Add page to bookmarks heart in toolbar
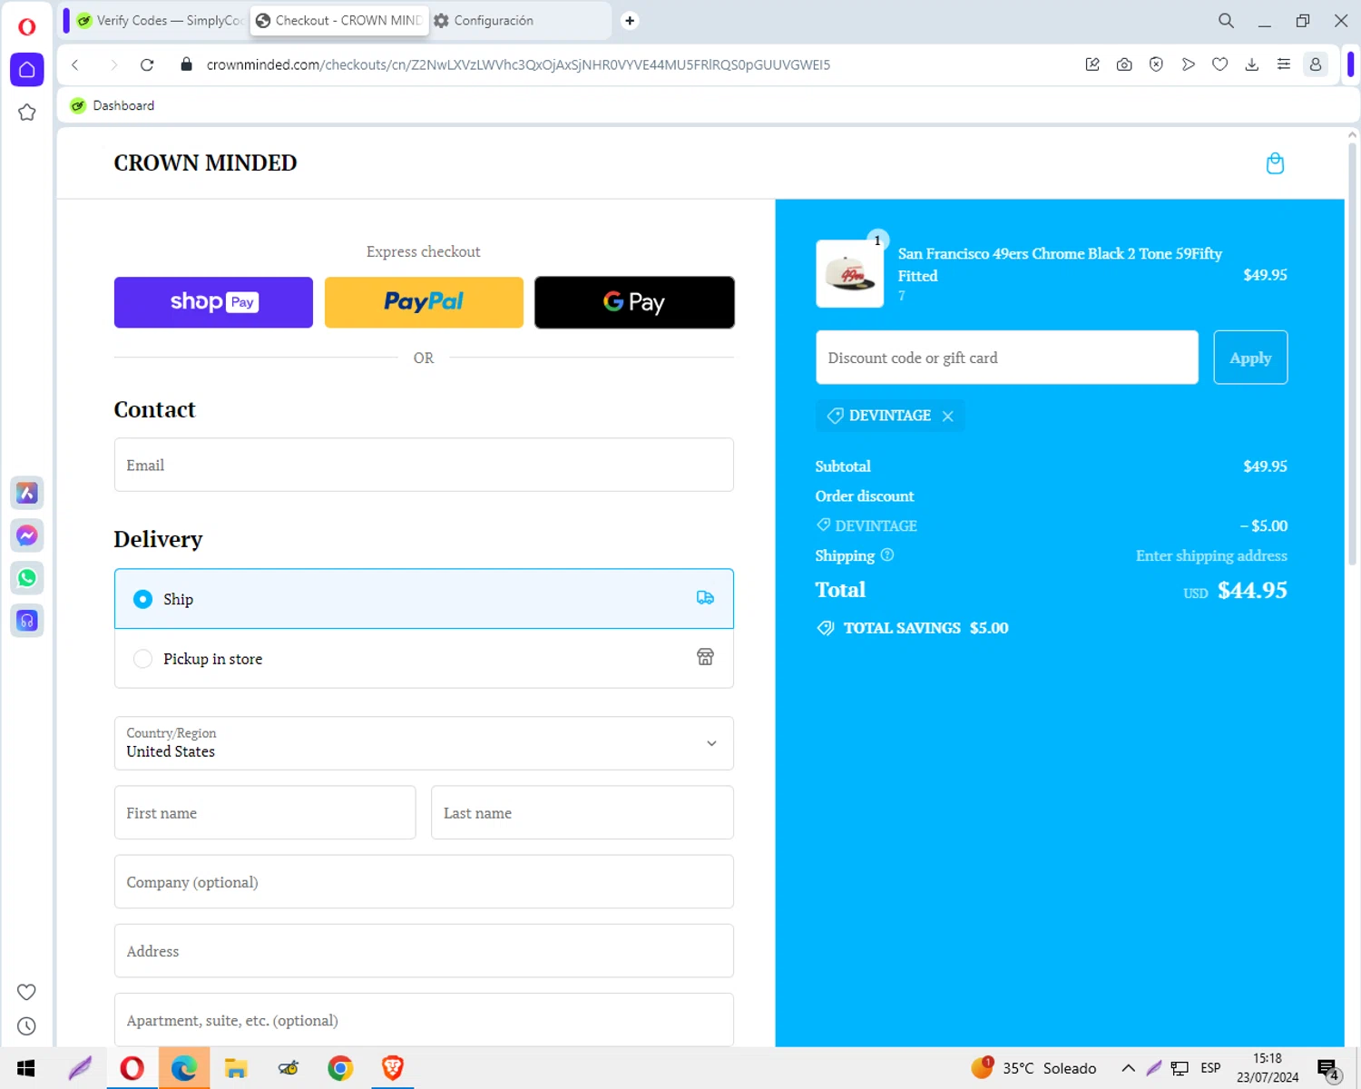 [1220, 64]
